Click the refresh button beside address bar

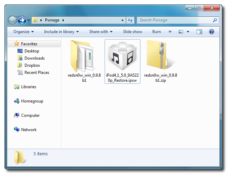(x=130, y=20)
